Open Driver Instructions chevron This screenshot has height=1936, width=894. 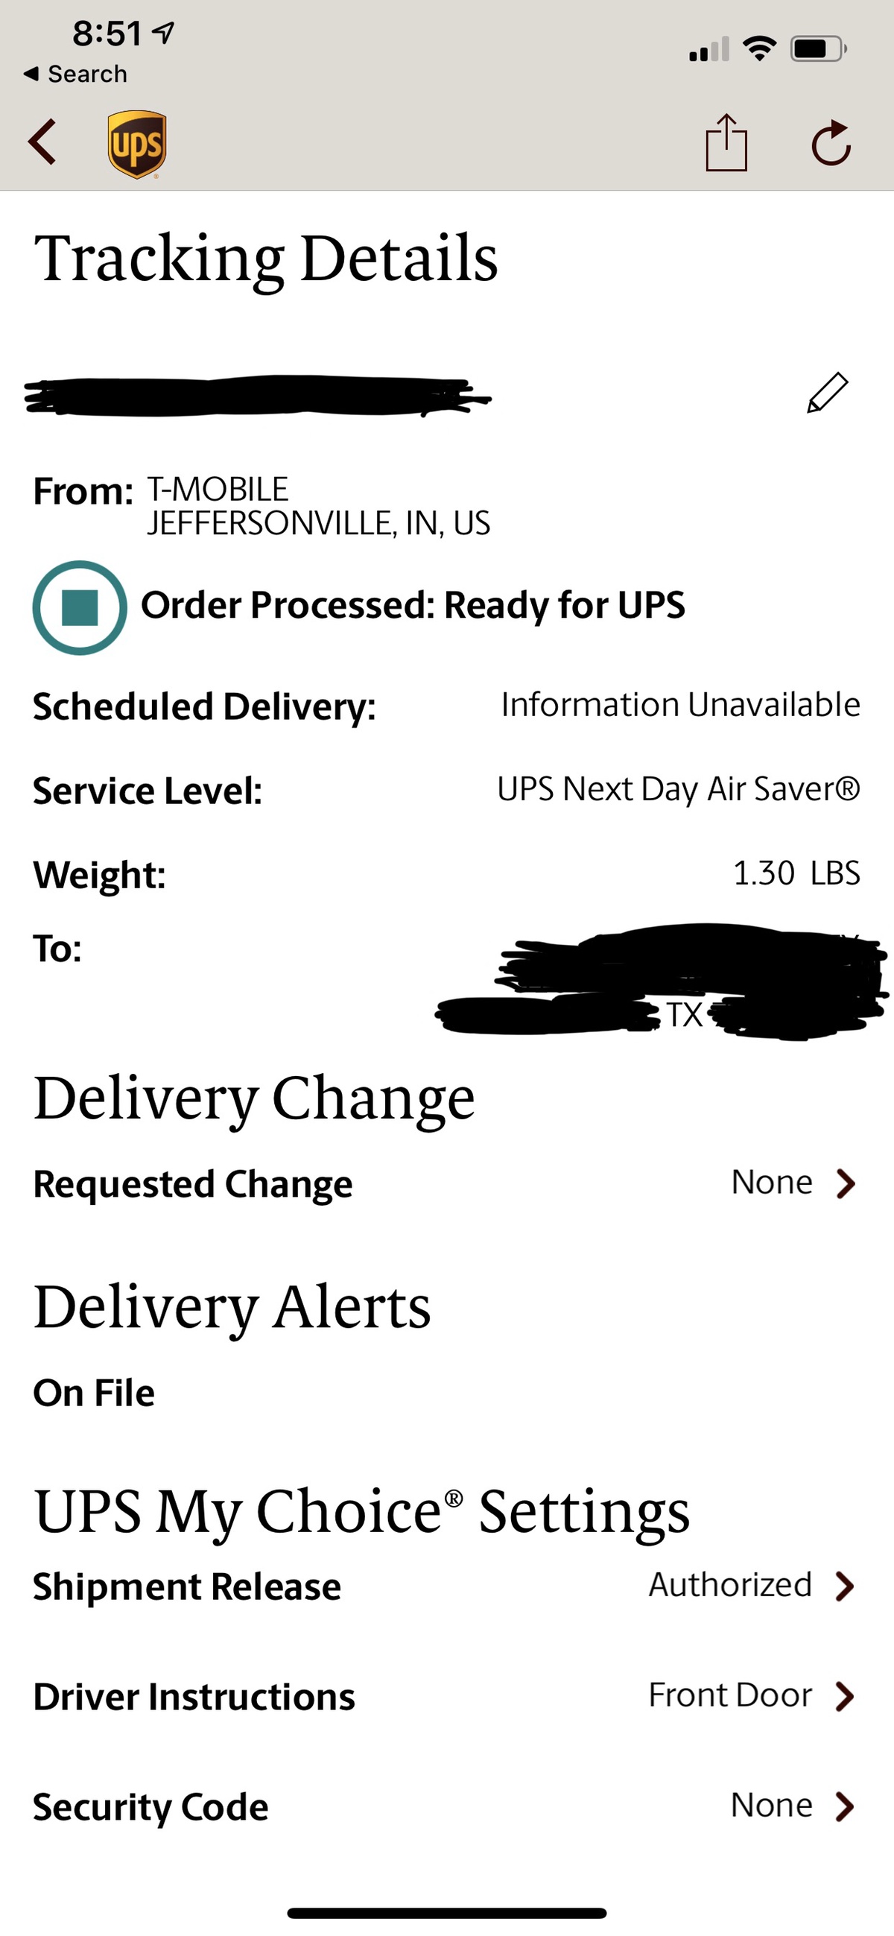[846, 1696]
